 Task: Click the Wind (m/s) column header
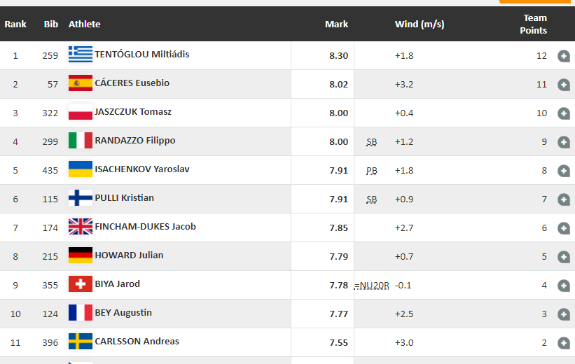tap(420, 24)
